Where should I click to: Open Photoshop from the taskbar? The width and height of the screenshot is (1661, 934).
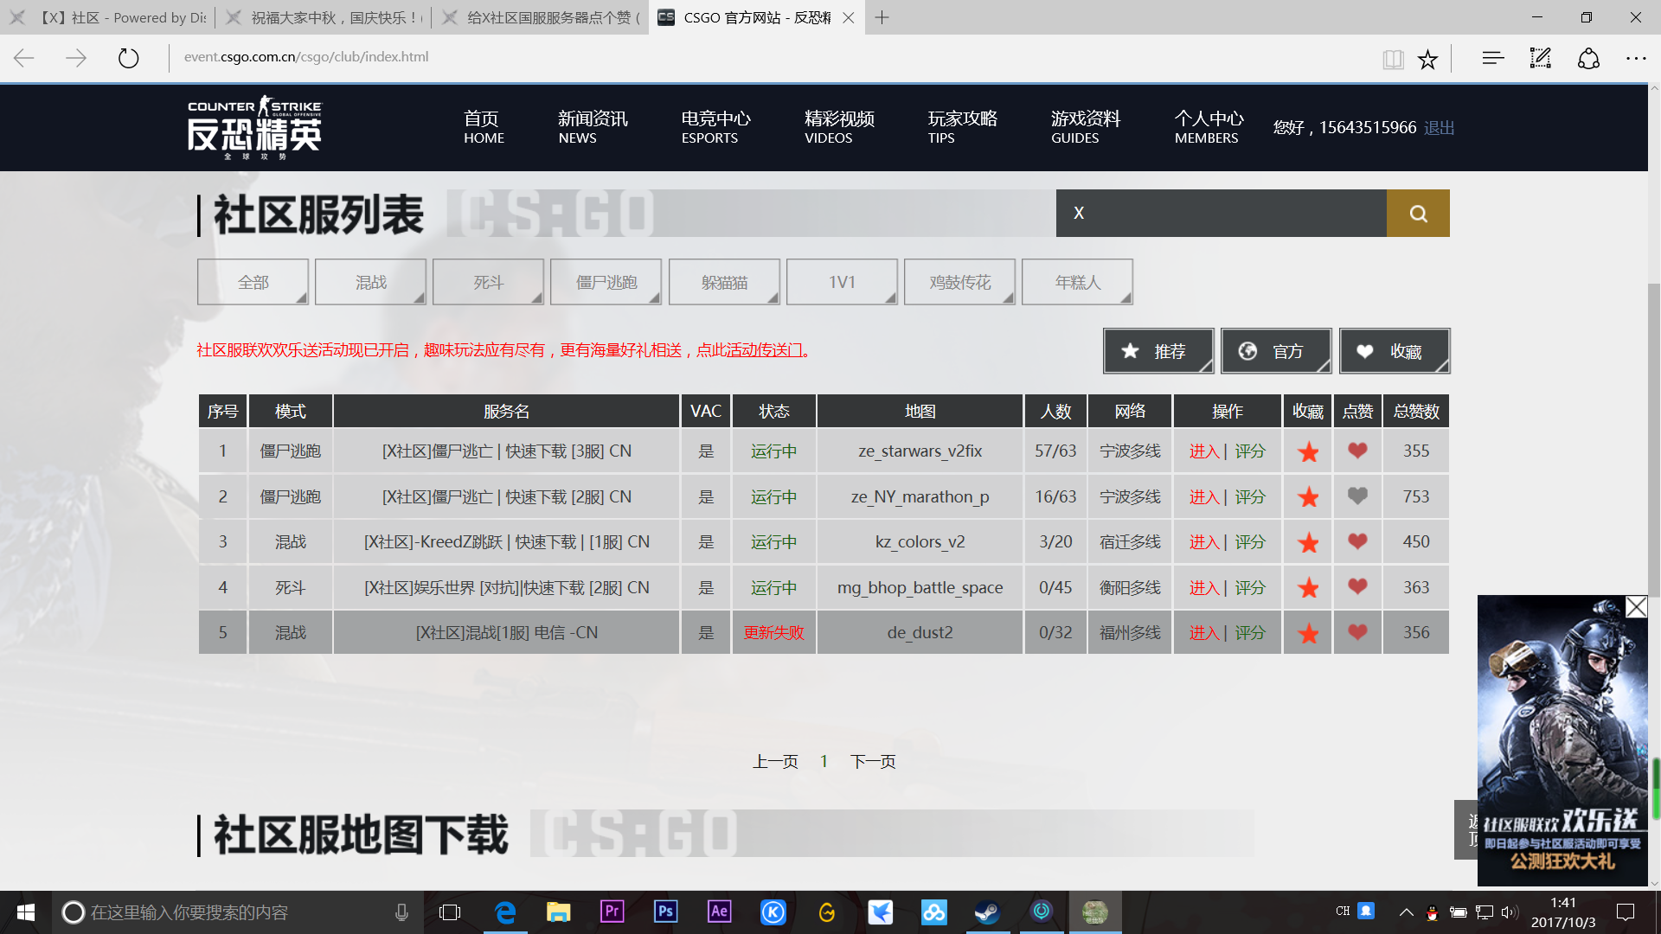click(665, 912)
